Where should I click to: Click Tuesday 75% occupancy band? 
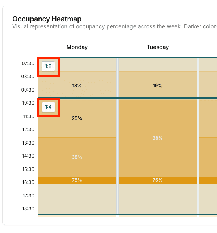click(158, 180)
